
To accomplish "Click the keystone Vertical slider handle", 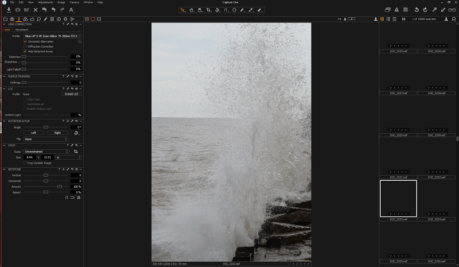I will 46,175.
